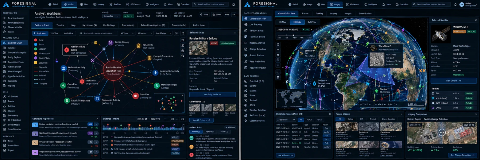Click the Frontline Changes node
480x160 pixels.
[157, 86]
